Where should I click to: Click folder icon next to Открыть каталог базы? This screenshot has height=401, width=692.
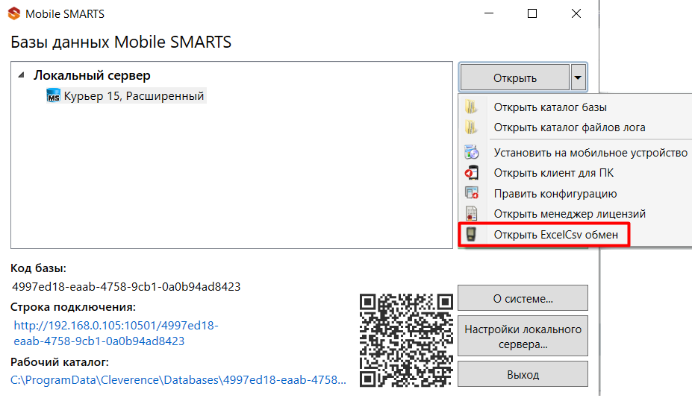471,107
